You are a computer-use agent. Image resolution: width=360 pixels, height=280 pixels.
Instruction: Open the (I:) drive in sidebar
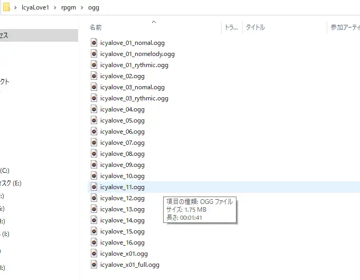[x=5, y=234]
